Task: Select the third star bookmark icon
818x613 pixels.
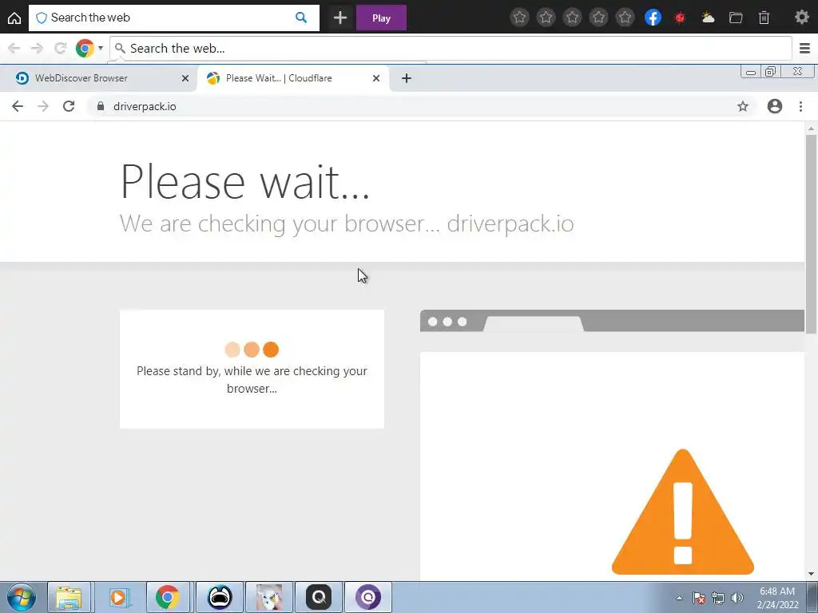Action: tap(572, 18)
